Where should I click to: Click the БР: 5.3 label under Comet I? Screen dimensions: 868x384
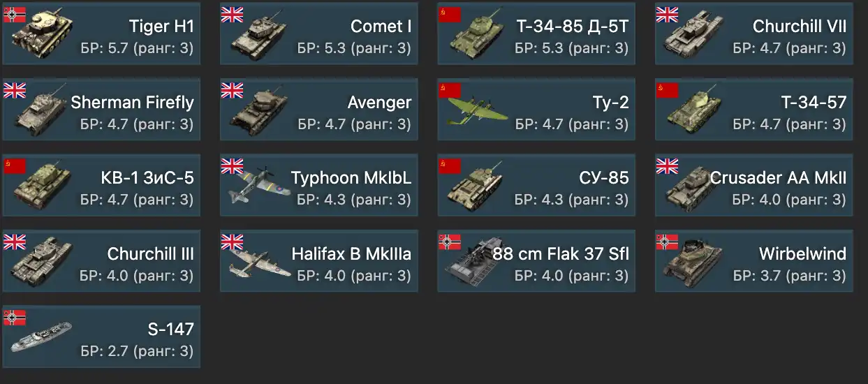[x=320, y=49]
